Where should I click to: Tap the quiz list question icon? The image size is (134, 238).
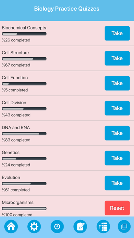[103, 226]
